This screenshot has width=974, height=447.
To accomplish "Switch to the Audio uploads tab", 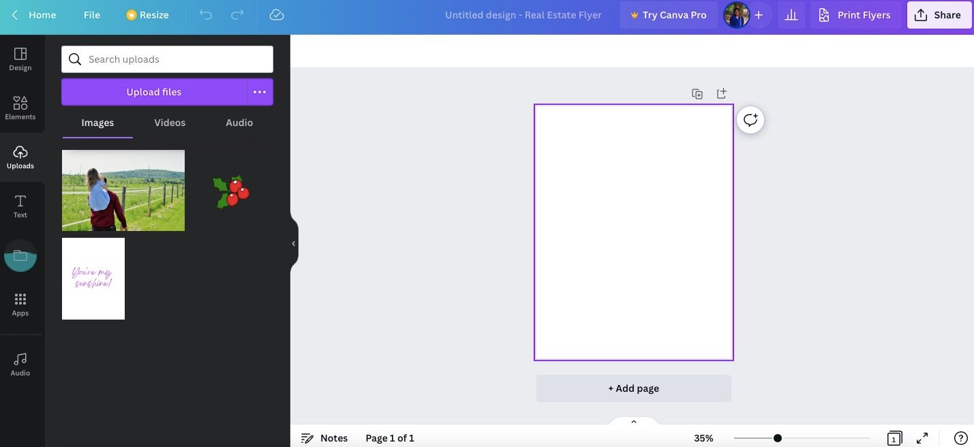I will coord(239,123).
